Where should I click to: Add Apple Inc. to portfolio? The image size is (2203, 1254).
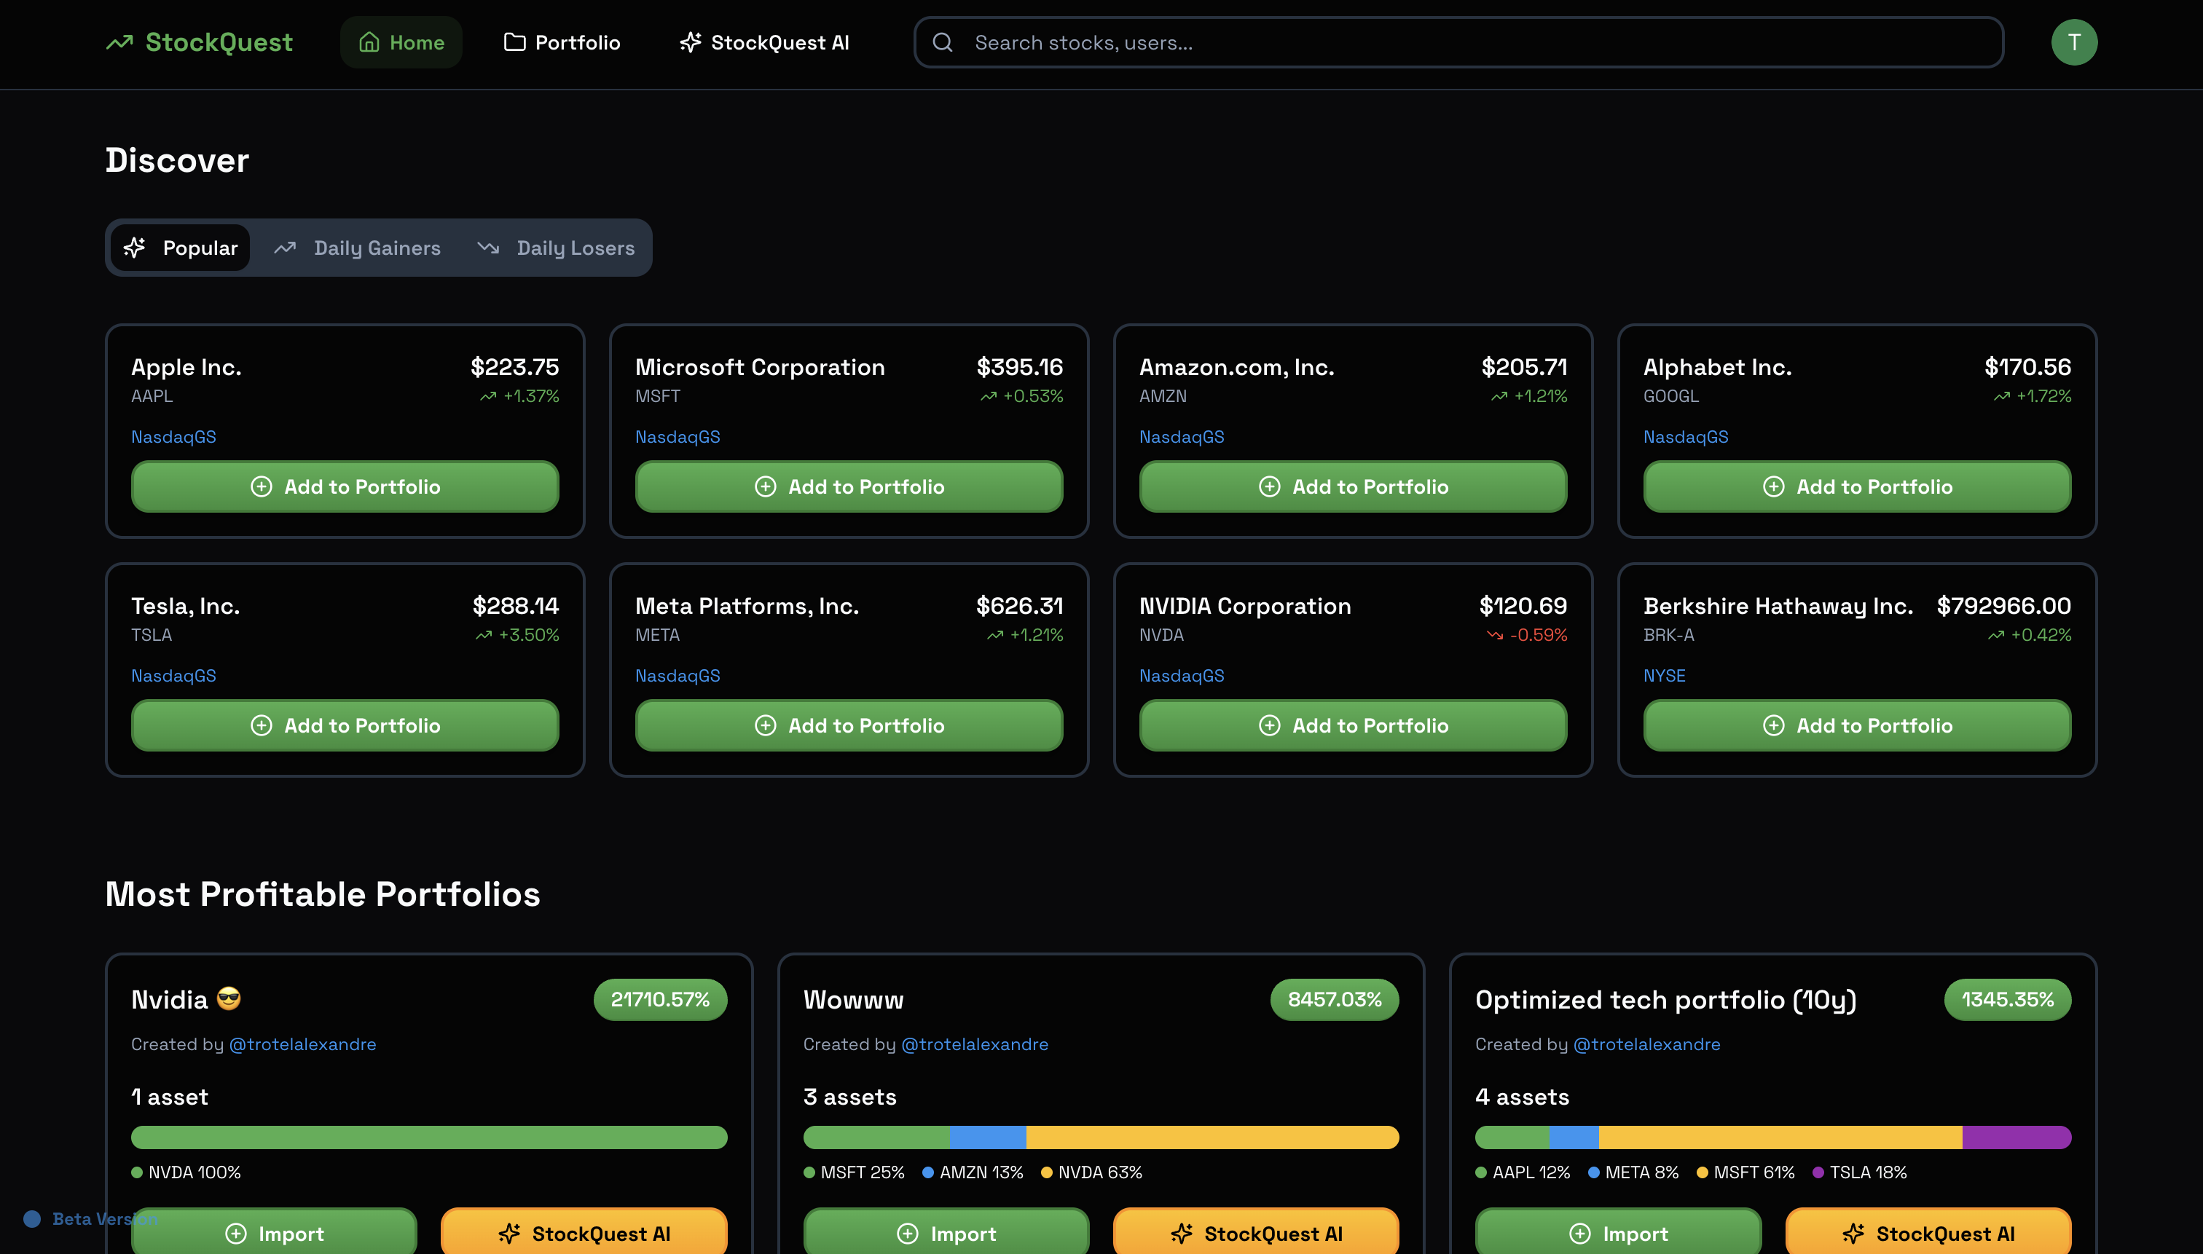pyautogui.click(x=345, y=486)
